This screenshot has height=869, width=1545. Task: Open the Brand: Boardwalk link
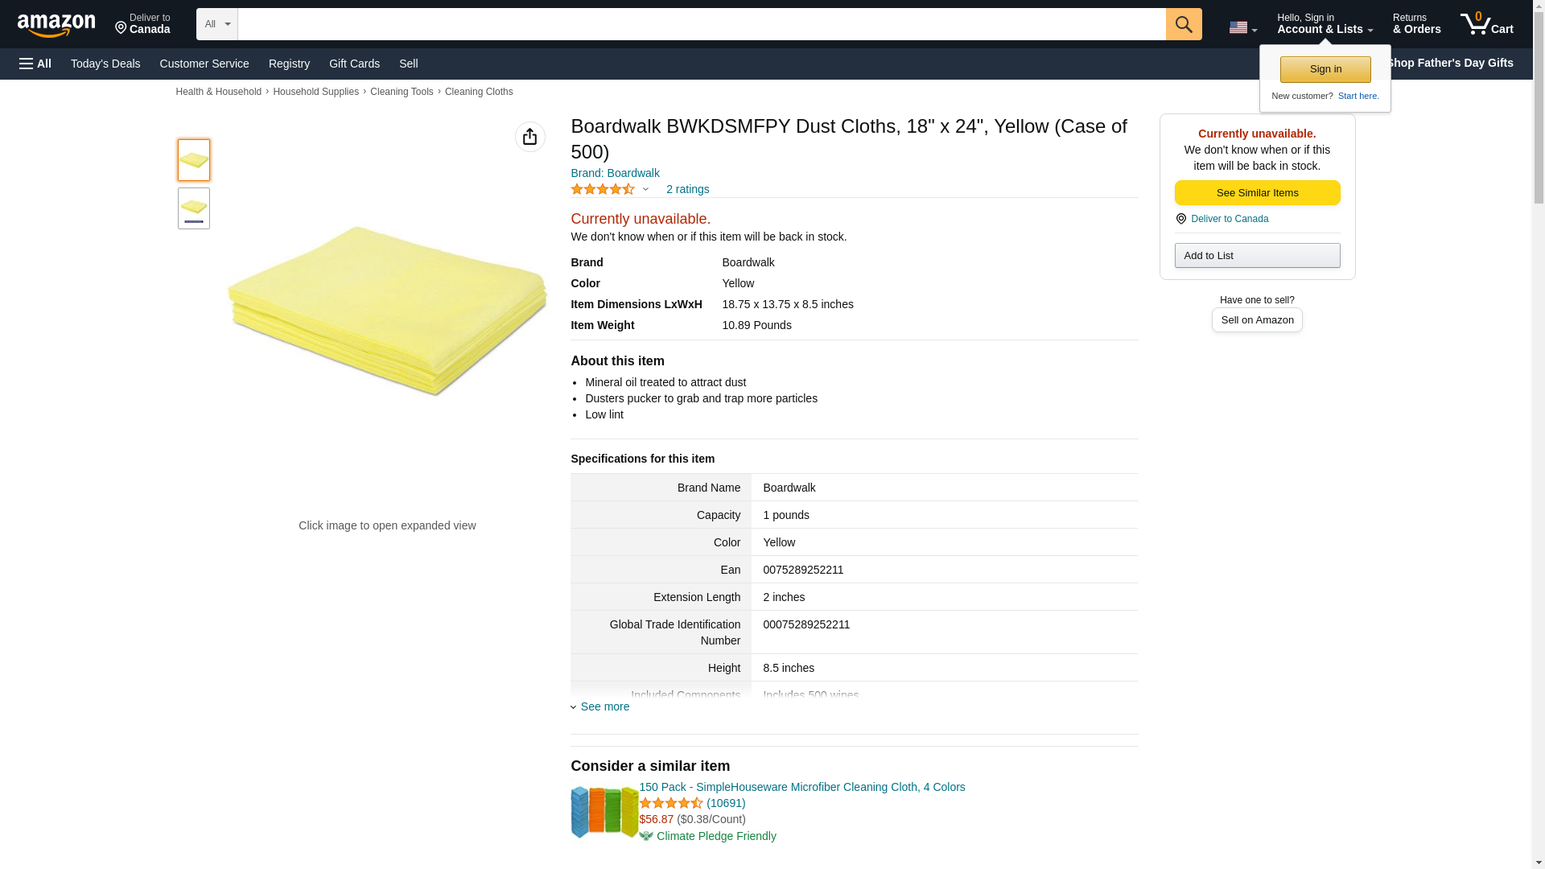615,173
